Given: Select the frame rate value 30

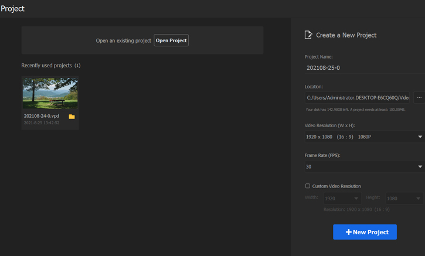Looking at the screenshot, I should point(309,167).
